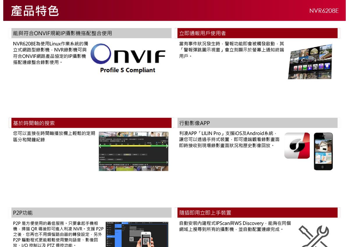Open the settings gear icon on the NVR screen

point(315,67)
